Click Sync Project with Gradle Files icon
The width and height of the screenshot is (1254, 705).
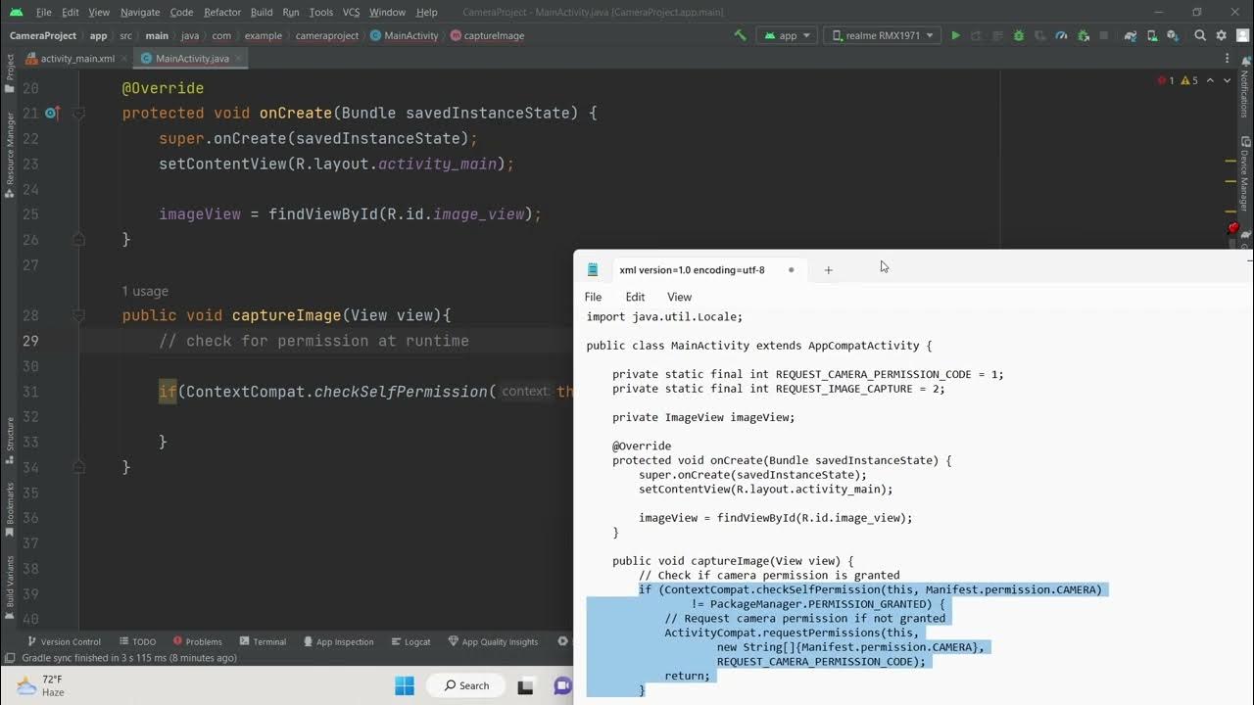pyautogui.click(x=1131, y=35)
